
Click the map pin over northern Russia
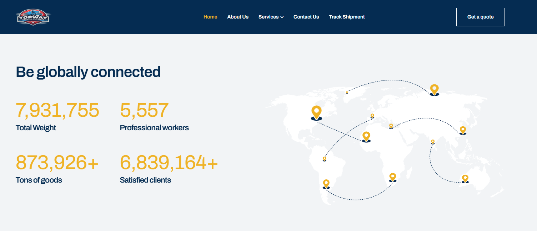434,89
